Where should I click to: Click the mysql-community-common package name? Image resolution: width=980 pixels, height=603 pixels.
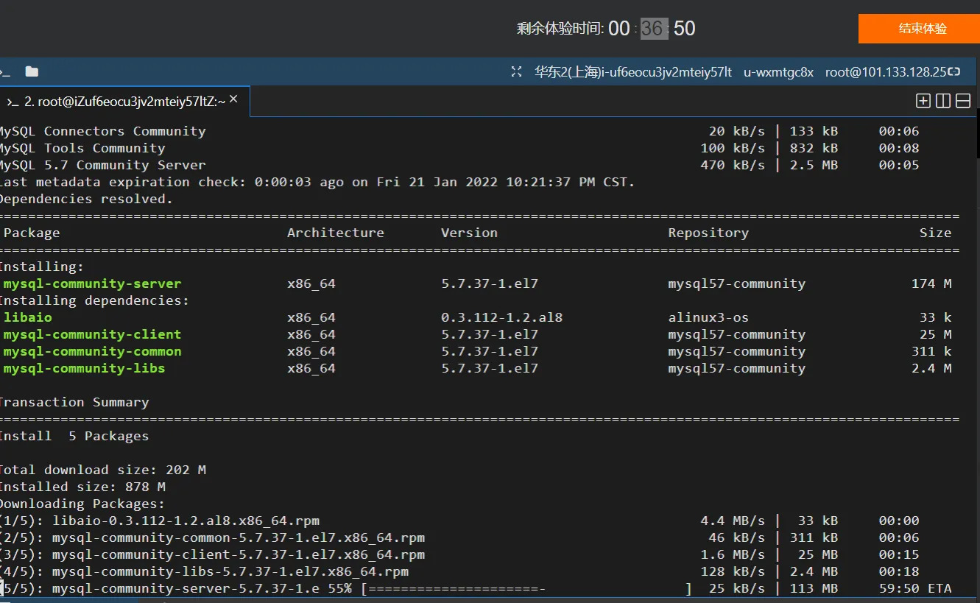[92, 351]
